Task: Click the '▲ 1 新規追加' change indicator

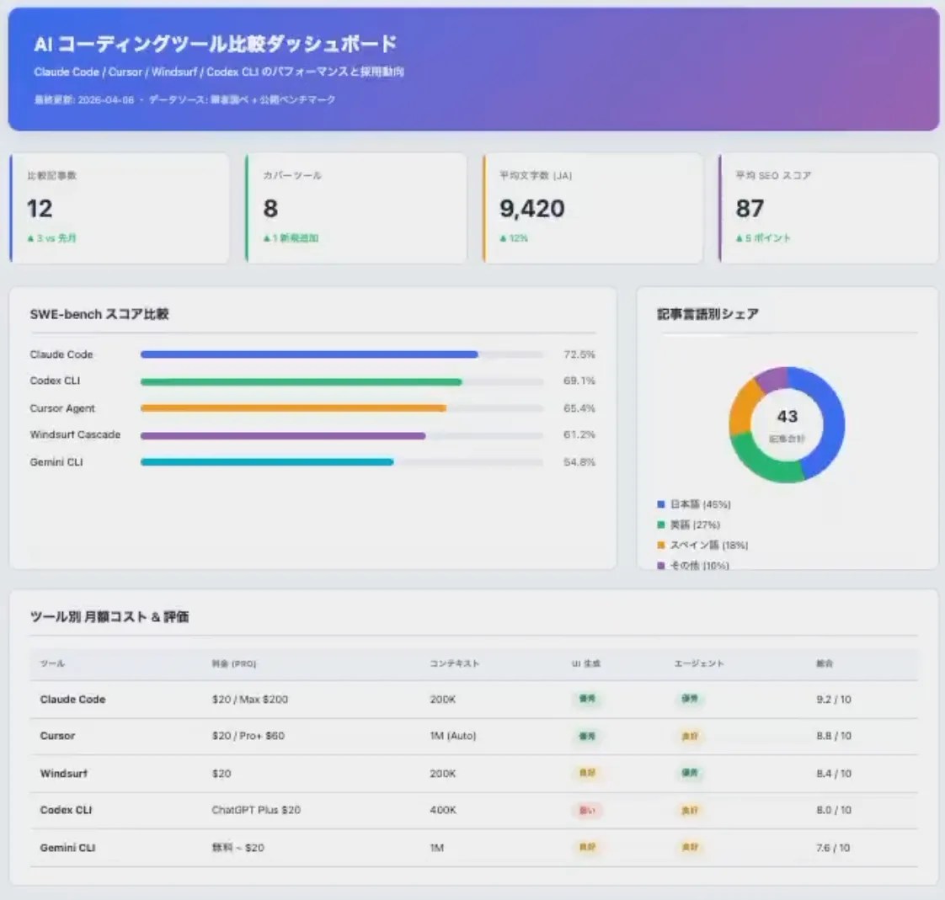Action: 291,238
